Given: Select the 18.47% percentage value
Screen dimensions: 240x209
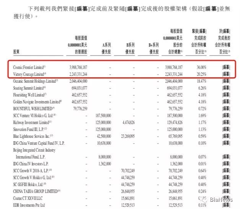Looking at the screenshot, I should point(202,81).
